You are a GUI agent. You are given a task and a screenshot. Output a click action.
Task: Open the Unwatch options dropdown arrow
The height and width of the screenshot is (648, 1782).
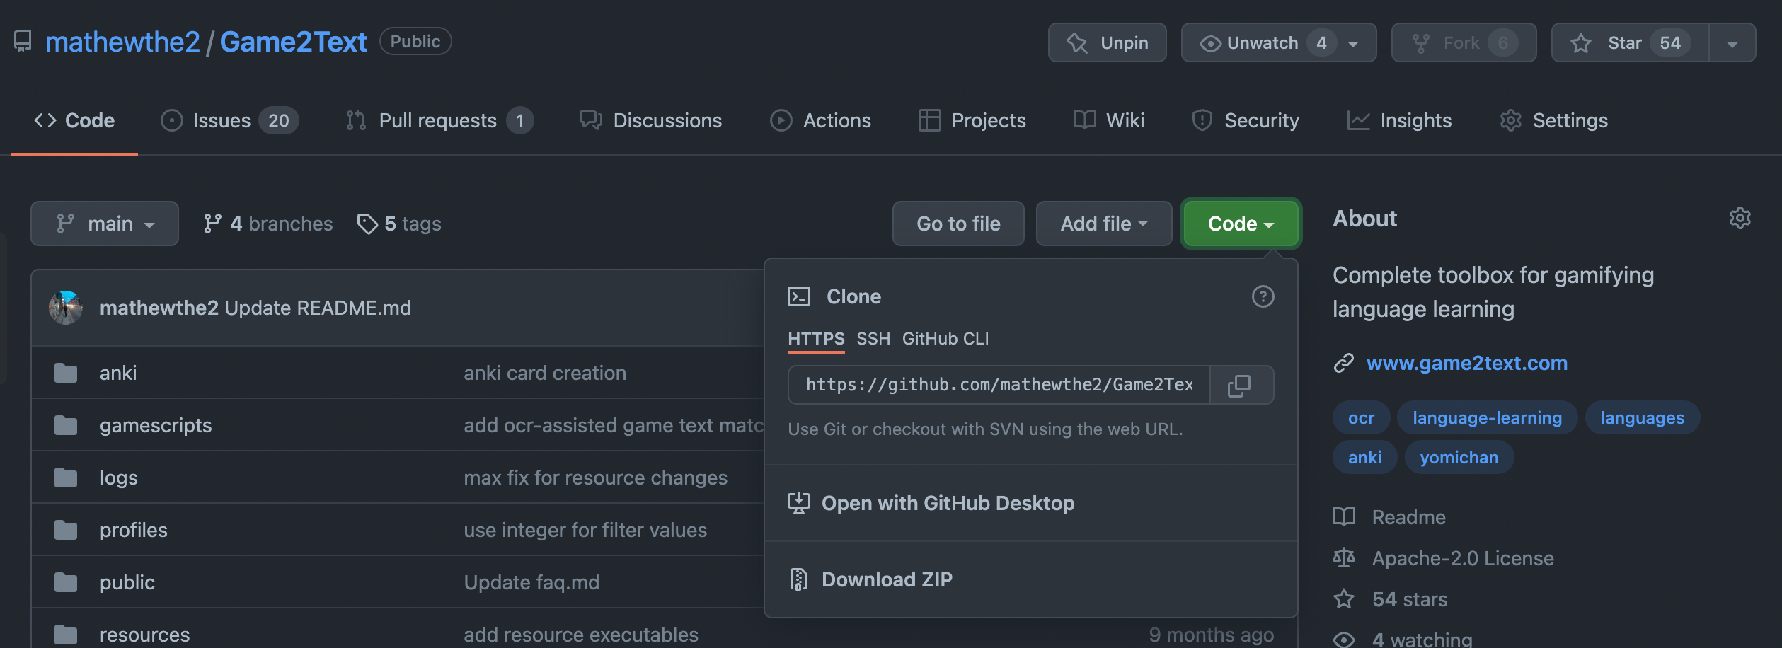pyautogui.click(x=1353, y=44)
